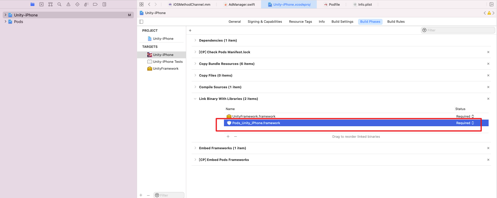Delete the Check Pods Manifest.lock phase

pos(488,52)
